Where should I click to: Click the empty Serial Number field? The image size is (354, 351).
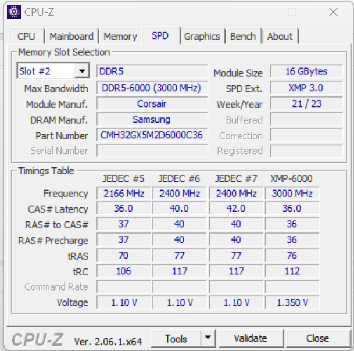click(x=152, y=151)
